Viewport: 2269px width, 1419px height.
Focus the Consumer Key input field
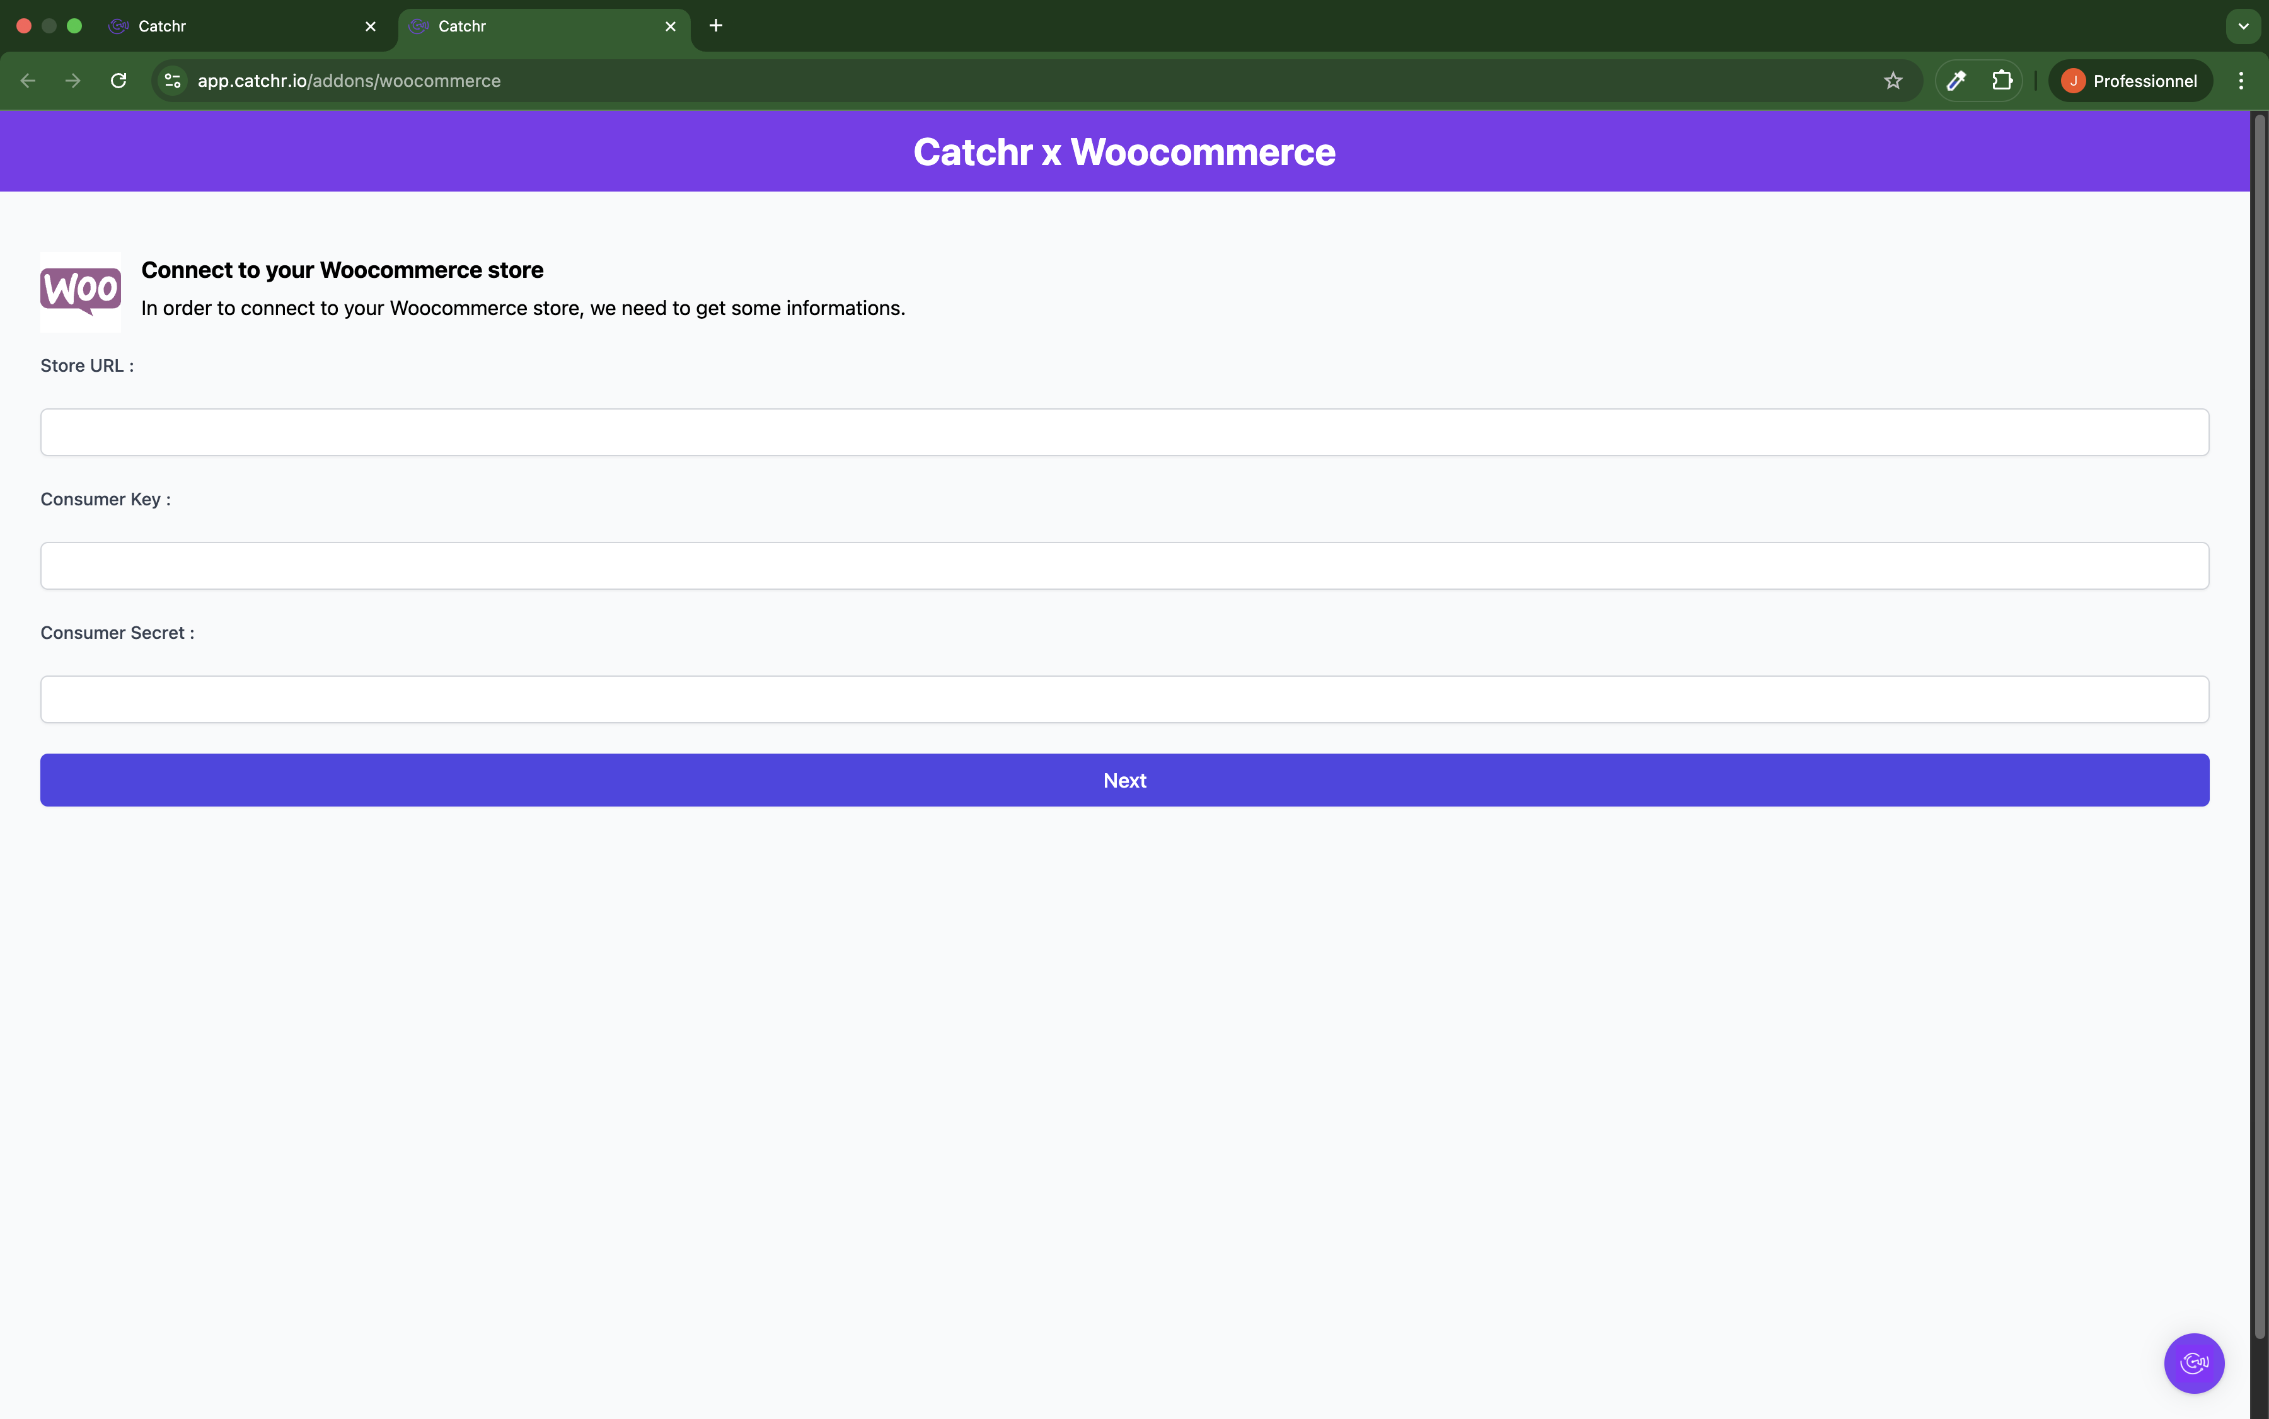pos(1124,566)
